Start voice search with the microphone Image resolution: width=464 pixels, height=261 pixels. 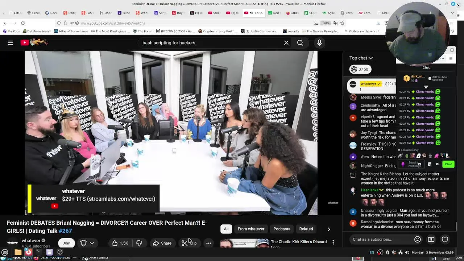point(319,43)
